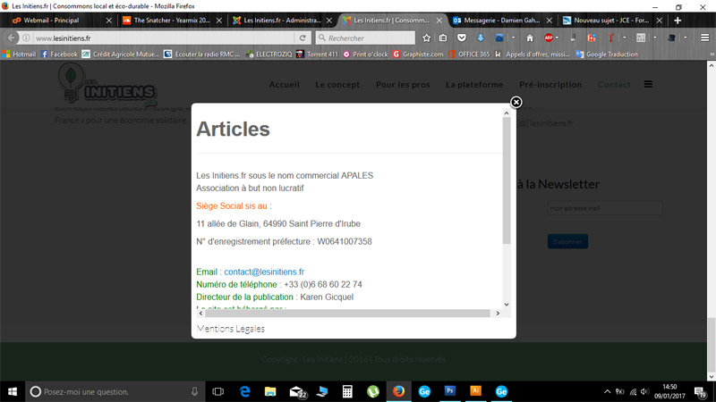The width and height of the screenshot is (716, 402).
Task: Click the contact@lesinitiens.fr email link
Action: 264,272
